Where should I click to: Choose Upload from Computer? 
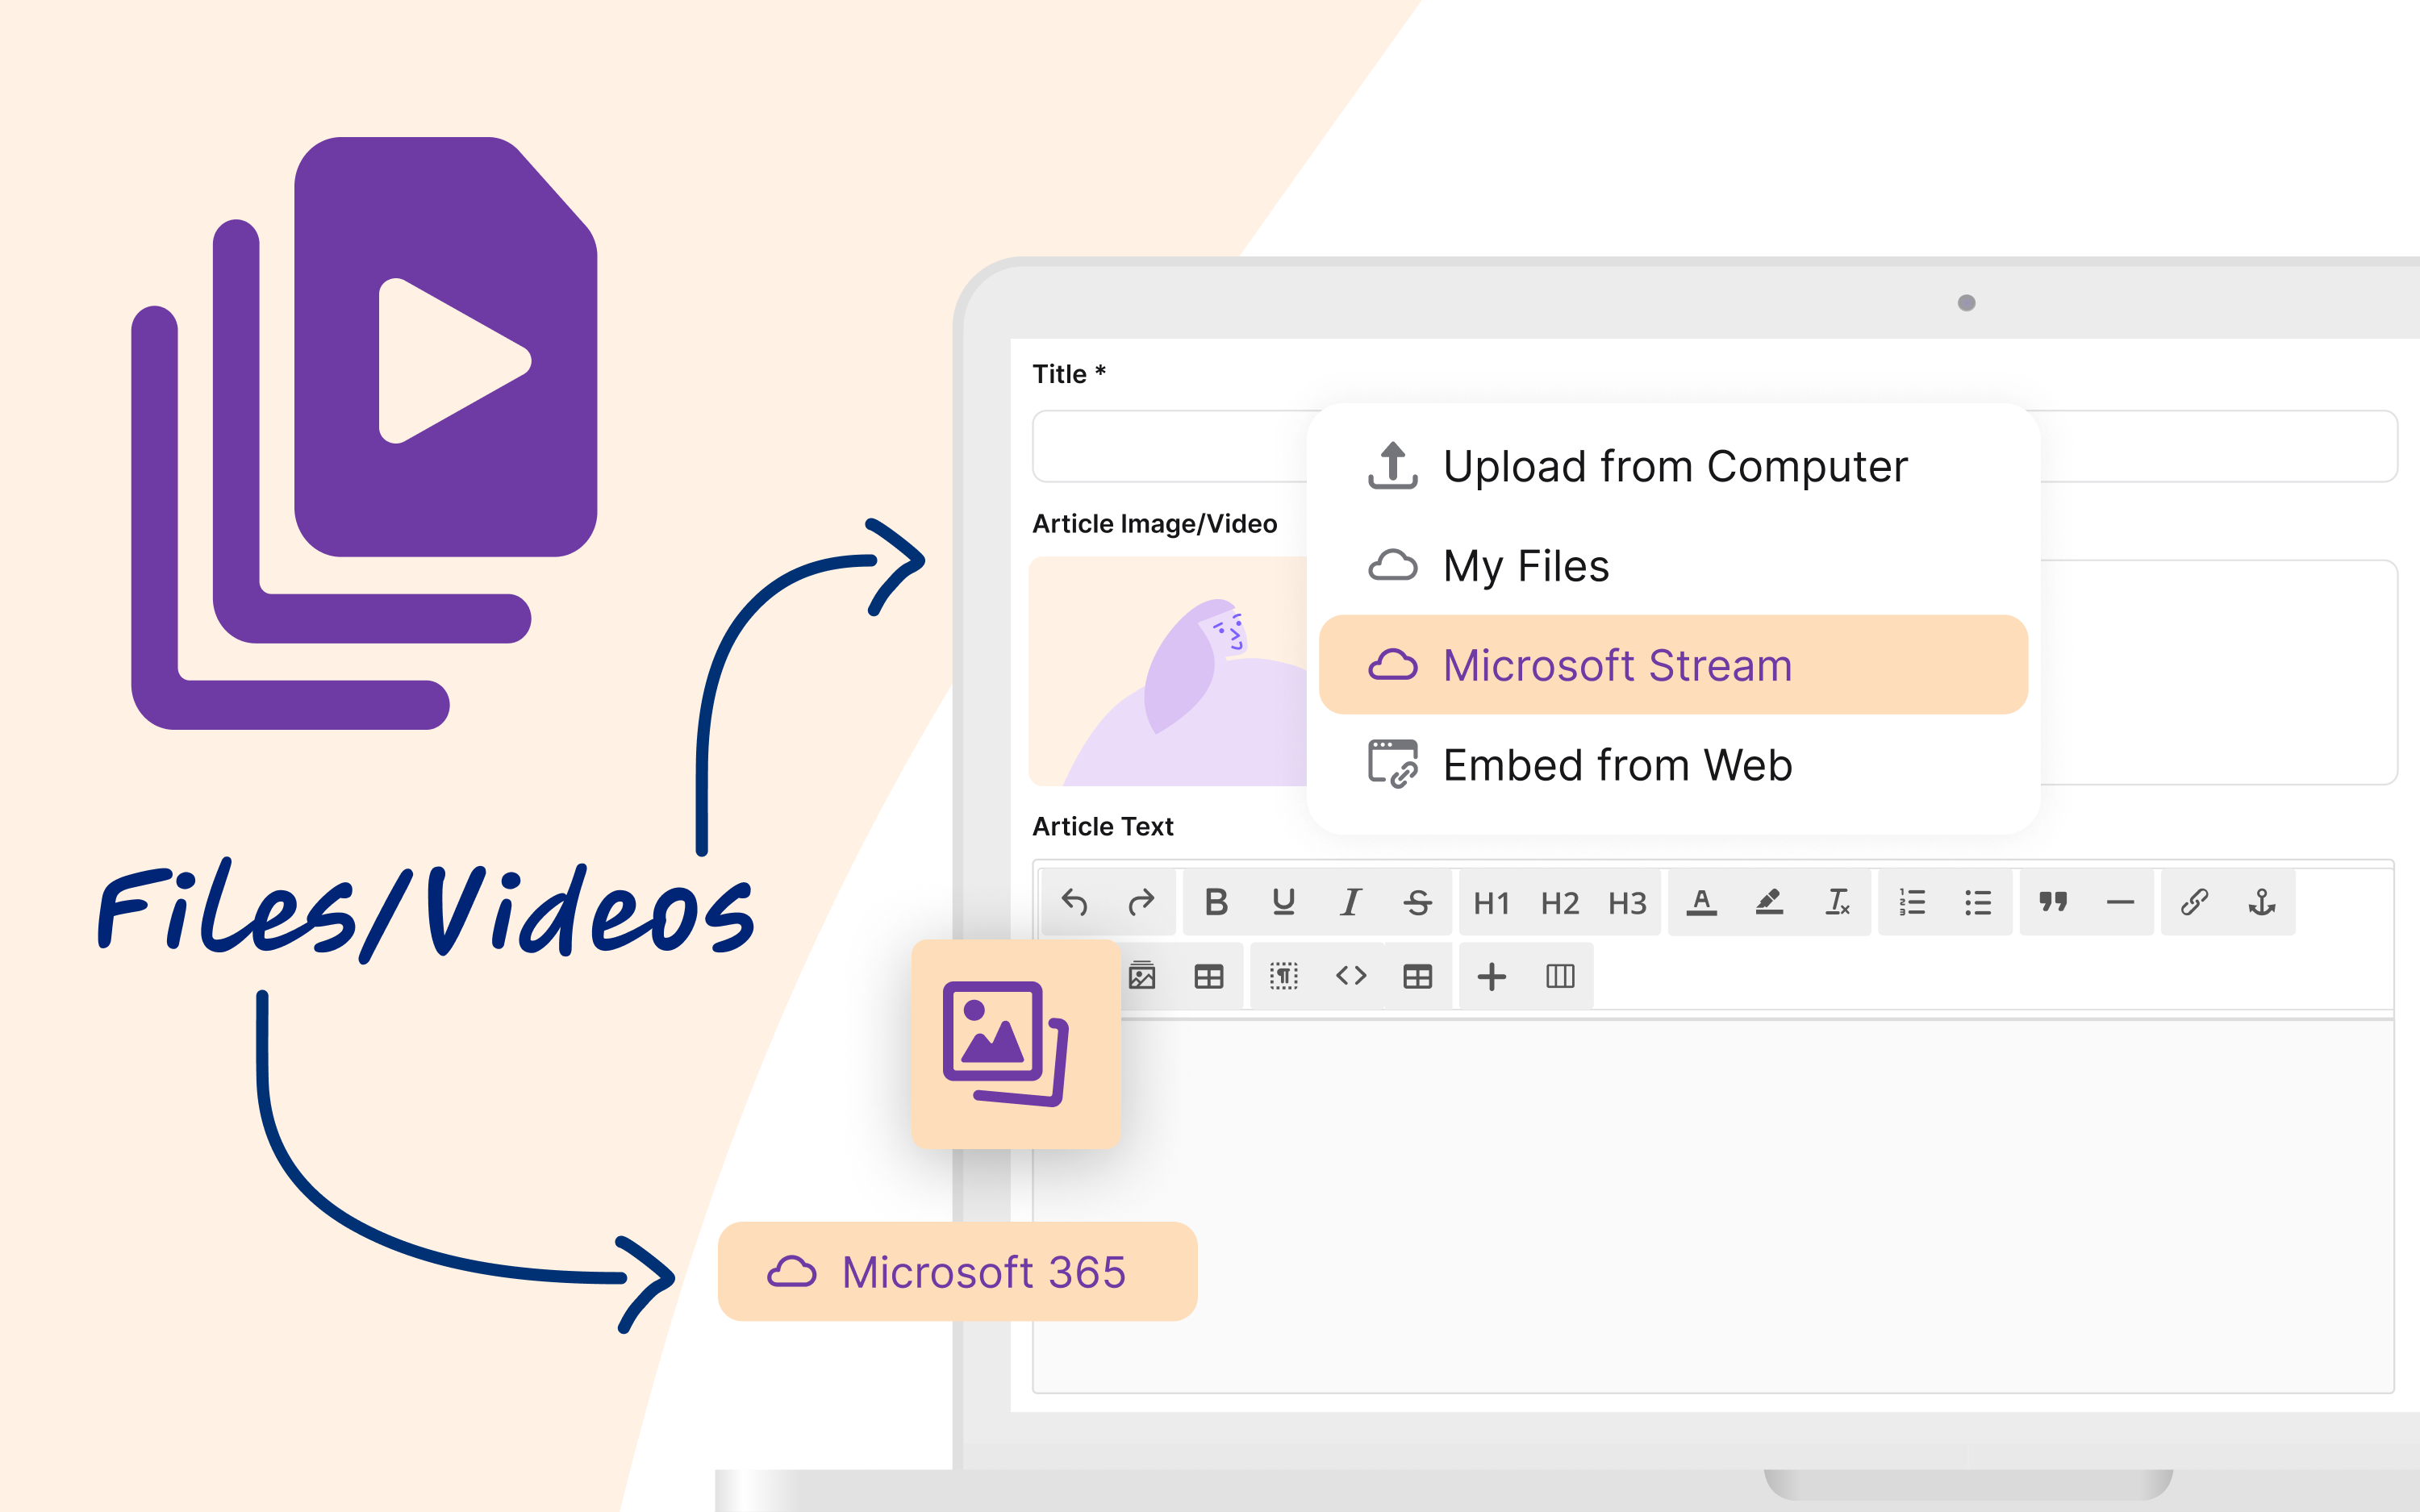tap(1673, 466)
